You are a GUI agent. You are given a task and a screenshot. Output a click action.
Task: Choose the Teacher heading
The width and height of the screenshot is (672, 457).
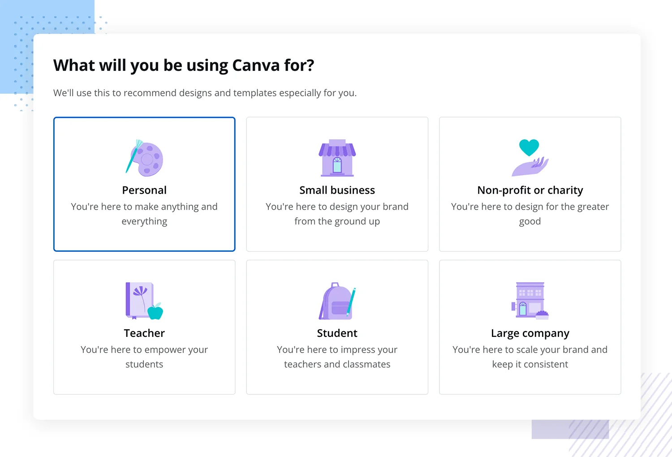144,333
